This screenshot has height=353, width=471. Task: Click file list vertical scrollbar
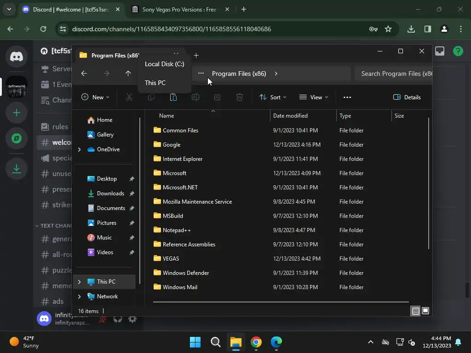coord(428,183)
